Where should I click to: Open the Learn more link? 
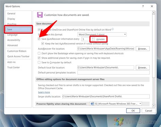[44, 92]
